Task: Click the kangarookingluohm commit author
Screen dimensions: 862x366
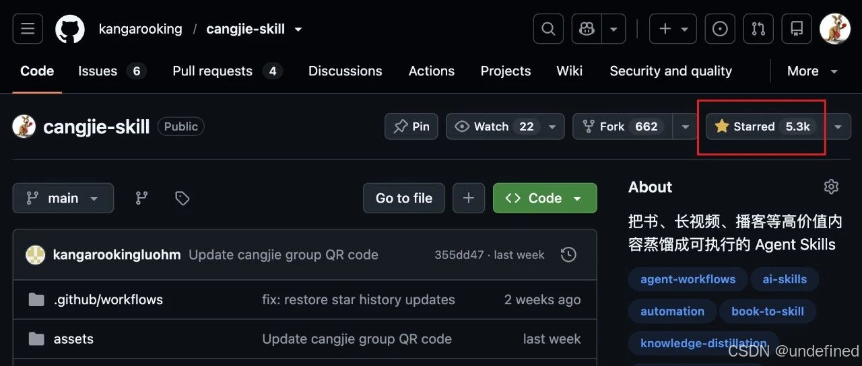Action: (117, 255)
